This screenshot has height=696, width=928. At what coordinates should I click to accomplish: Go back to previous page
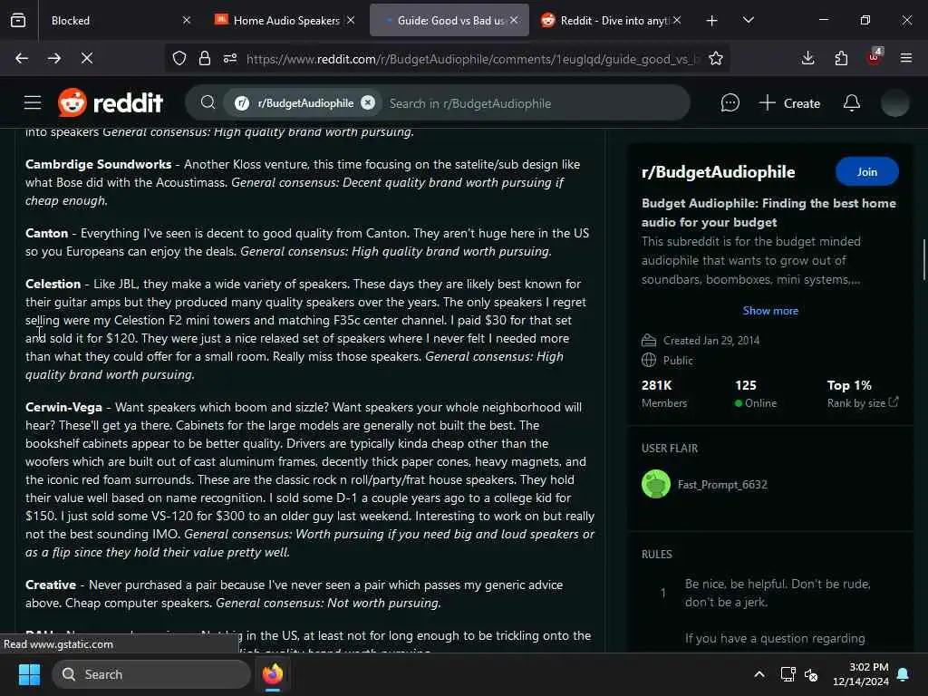click(22, 58)
